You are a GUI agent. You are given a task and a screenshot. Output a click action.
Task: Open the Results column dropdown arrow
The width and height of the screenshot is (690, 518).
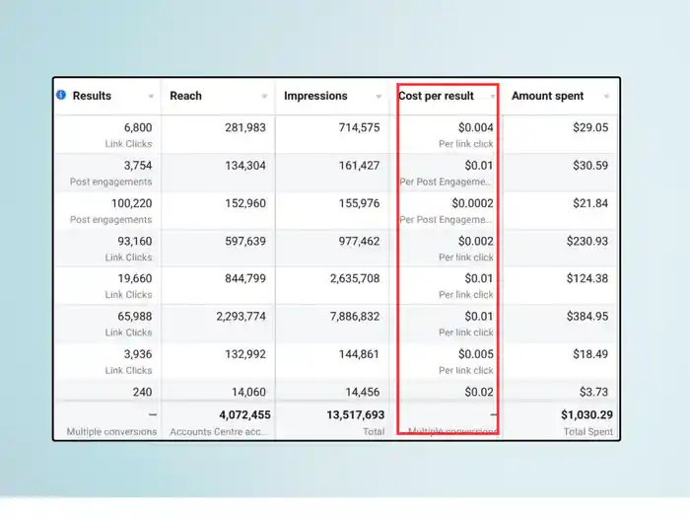[x=151, y=96]
